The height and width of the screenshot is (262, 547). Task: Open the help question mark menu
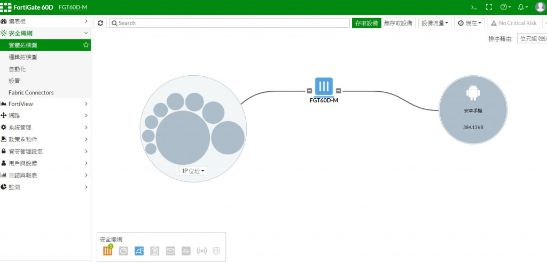click(505, 7)
